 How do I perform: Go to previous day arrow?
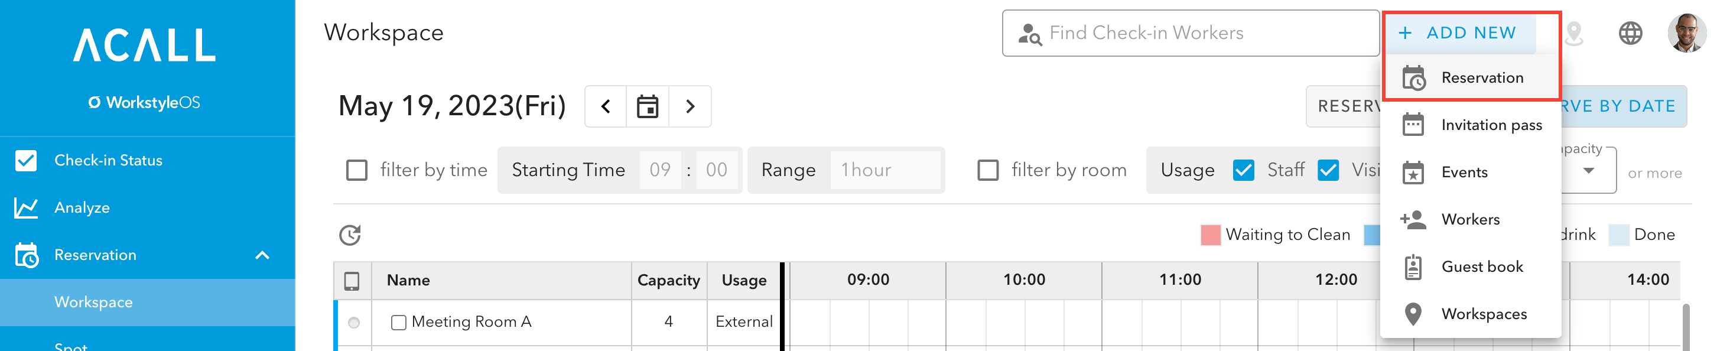click(x=606, y=106)
